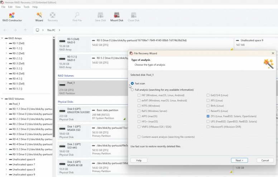The width and height of the screenshot is (278, 177).
Task: Open the Find File tool
Action: (77, 17)
